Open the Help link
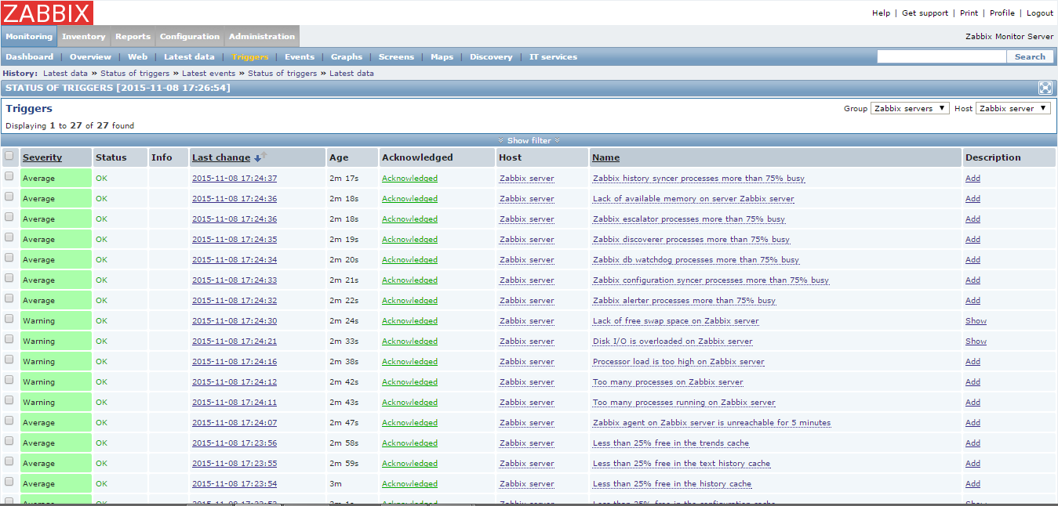Screen dimensions: 1058x506 pyautogui.click(x=881, y=13)
